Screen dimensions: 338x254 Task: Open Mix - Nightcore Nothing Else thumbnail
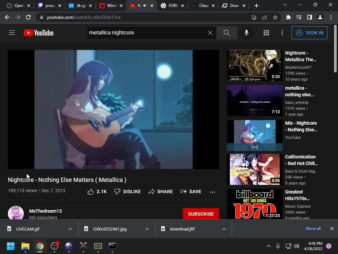pos(255,135)
